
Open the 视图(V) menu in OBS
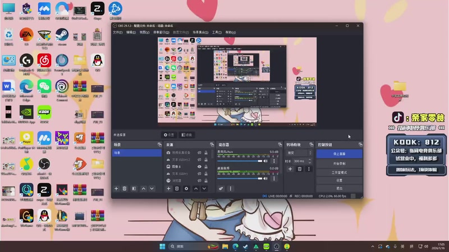144,32
